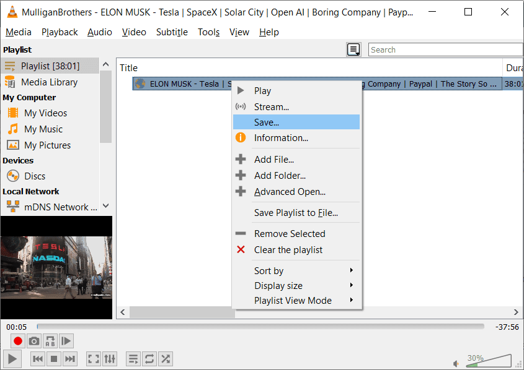The width and height of the screenshot is (524, 370).
Task: Click the sidebar vertical scrollbar thumb
Action: tap(105, 106)
